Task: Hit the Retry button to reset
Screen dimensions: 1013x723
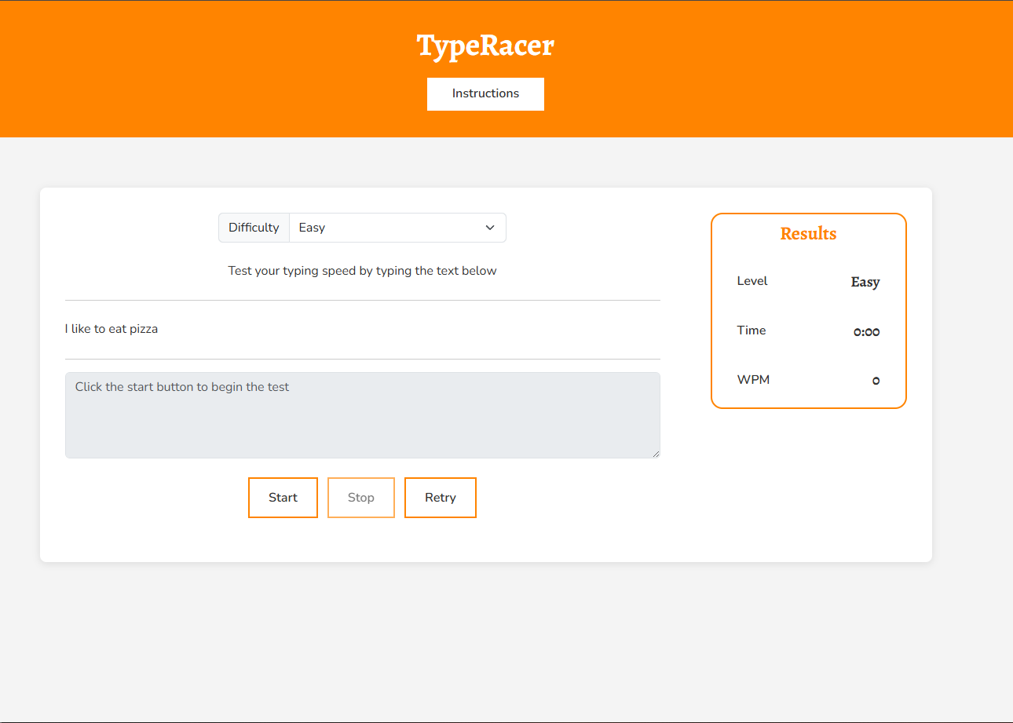Action: (x=440, y=497)
